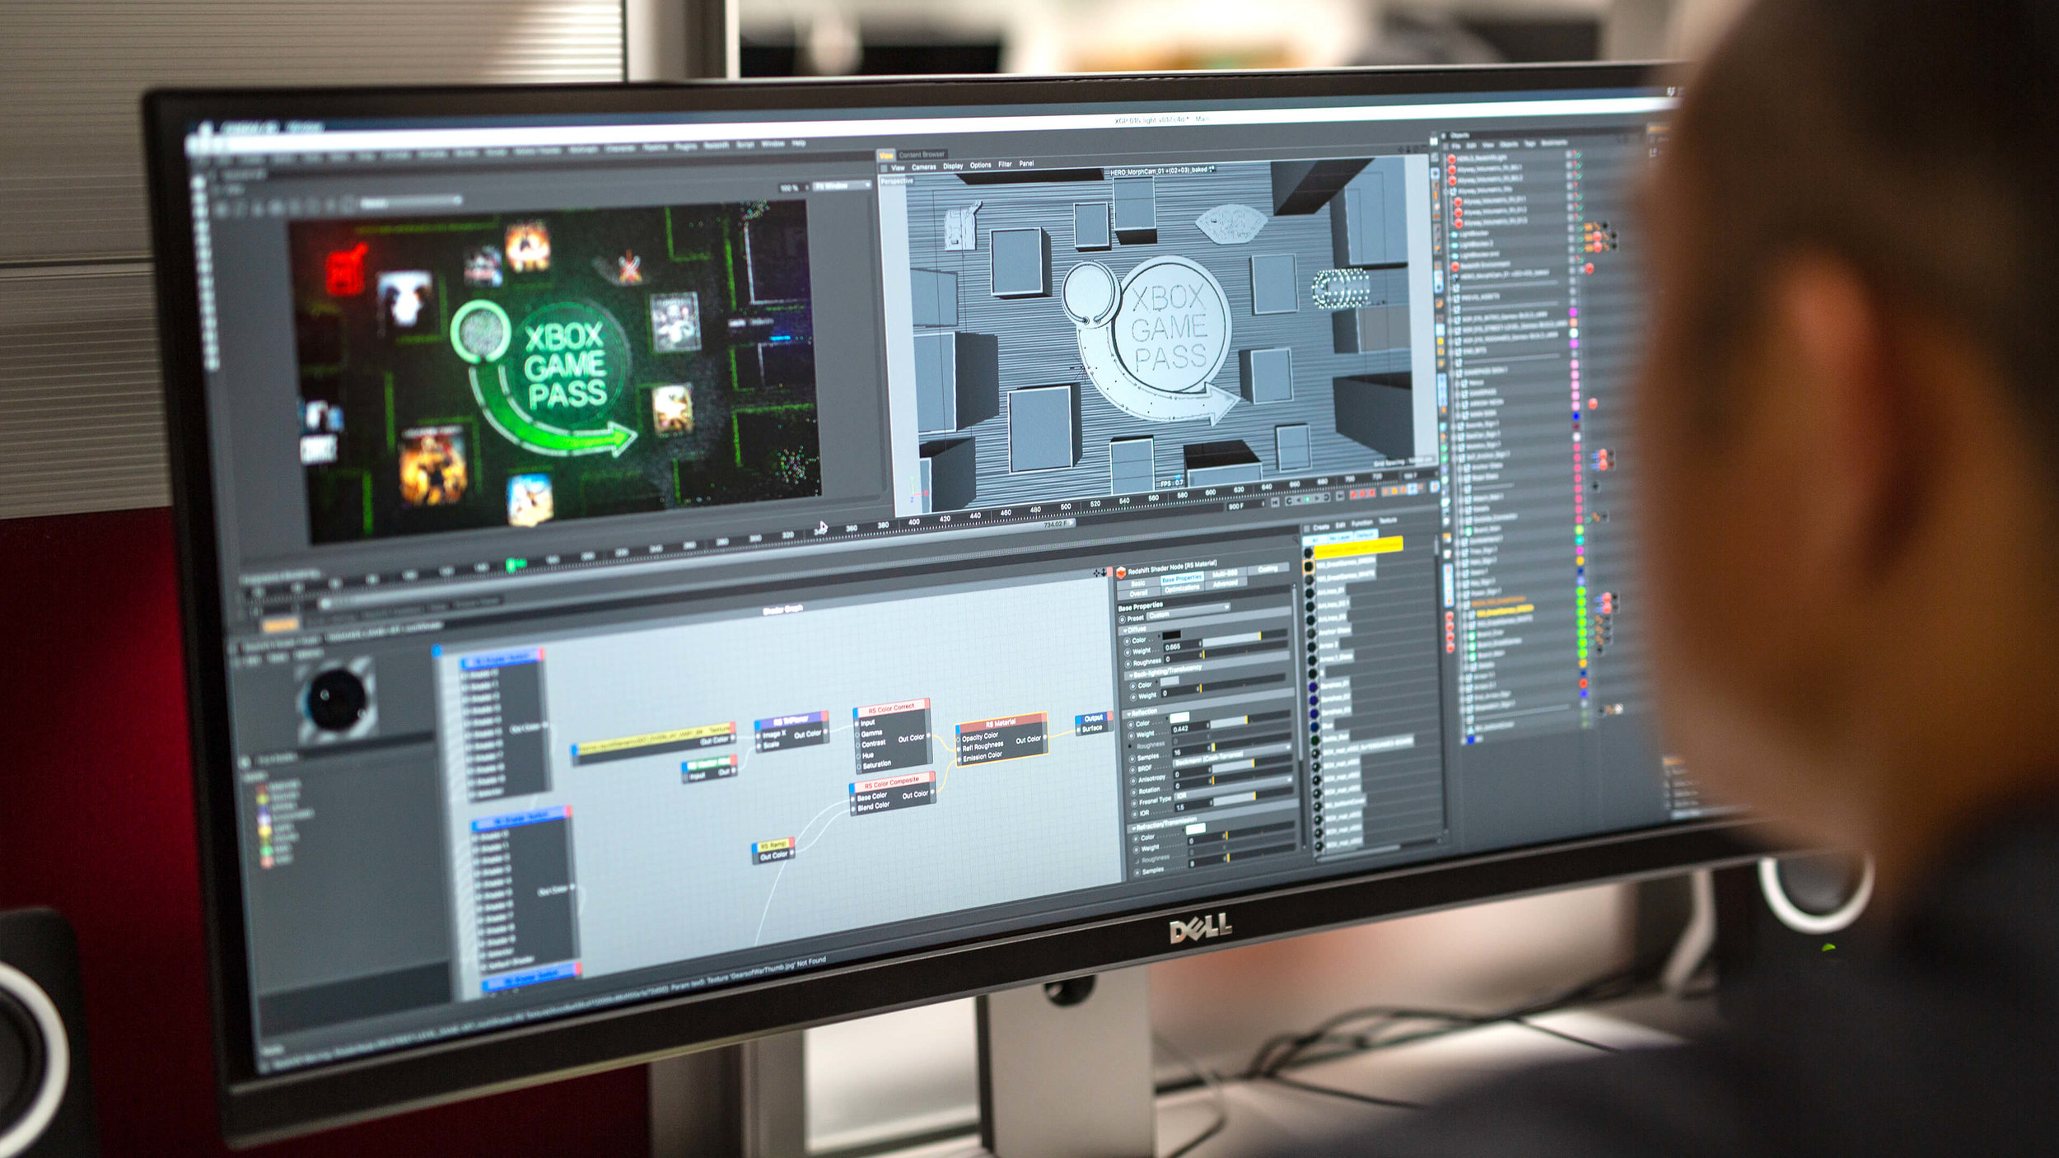Collapse the Refraction/Transmission section
2059x1158 pixels.
[x=1133, y=829]
